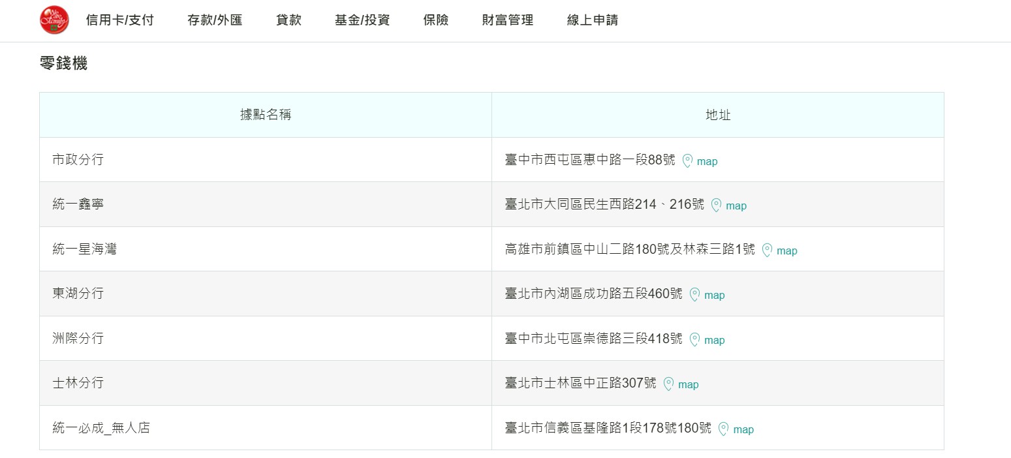Open map link for 中山二路180號 address
Image resolution: width=1011 pixels, height=458 pixels.
click(787, 251)
